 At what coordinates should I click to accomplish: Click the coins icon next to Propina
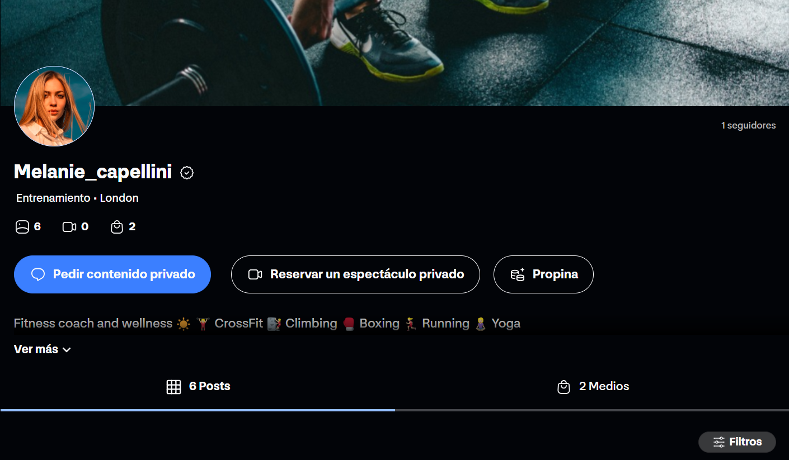(x=518, y=274)
